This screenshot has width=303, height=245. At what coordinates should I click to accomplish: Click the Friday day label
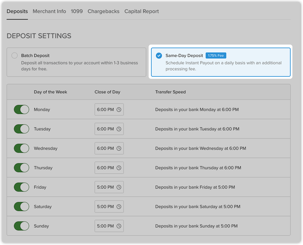[40, 187]
